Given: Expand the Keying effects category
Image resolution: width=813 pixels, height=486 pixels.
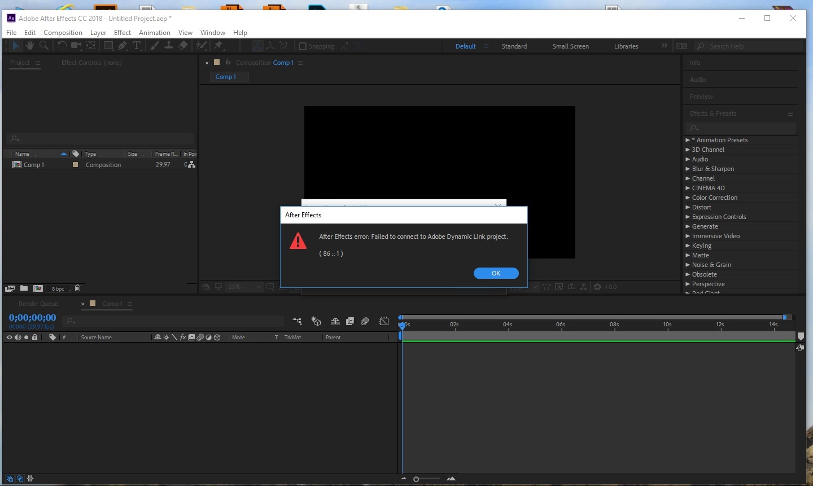Looking at the screenshot, I should tap(688, 246).
